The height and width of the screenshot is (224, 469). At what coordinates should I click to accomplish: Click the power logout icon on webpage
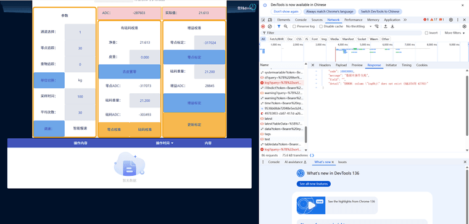pos(253,7)
